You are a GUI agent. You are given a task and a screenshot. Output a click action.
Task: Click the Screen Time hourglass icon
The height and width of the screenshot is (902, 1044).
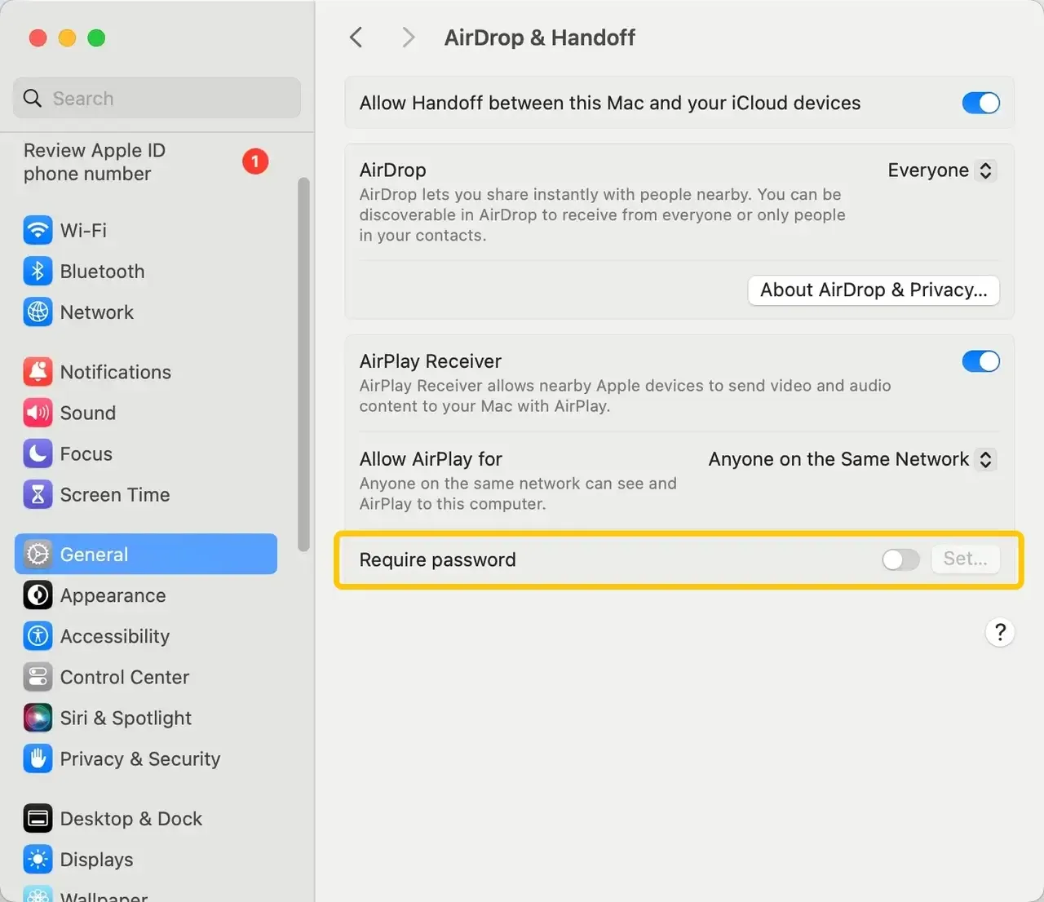click(x=38, y=494)
